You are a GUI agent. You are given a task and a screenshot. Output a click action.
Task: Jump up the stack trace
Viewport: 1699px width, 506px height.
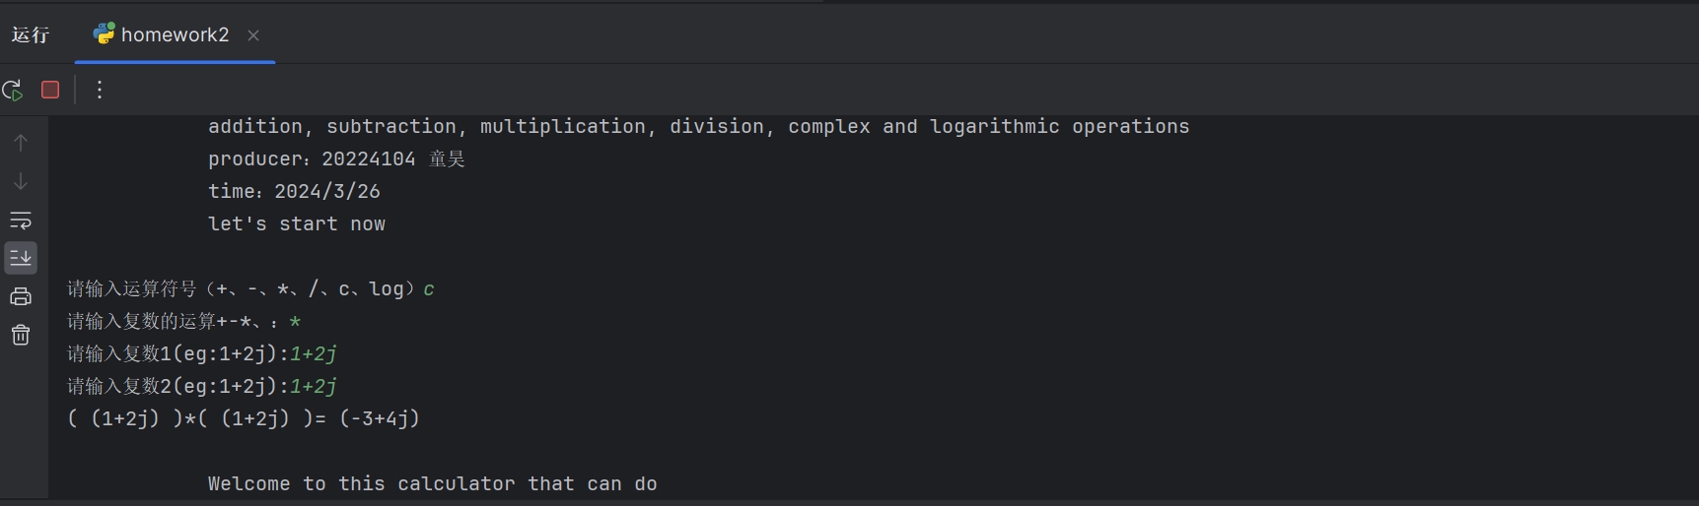pos(21,143)
